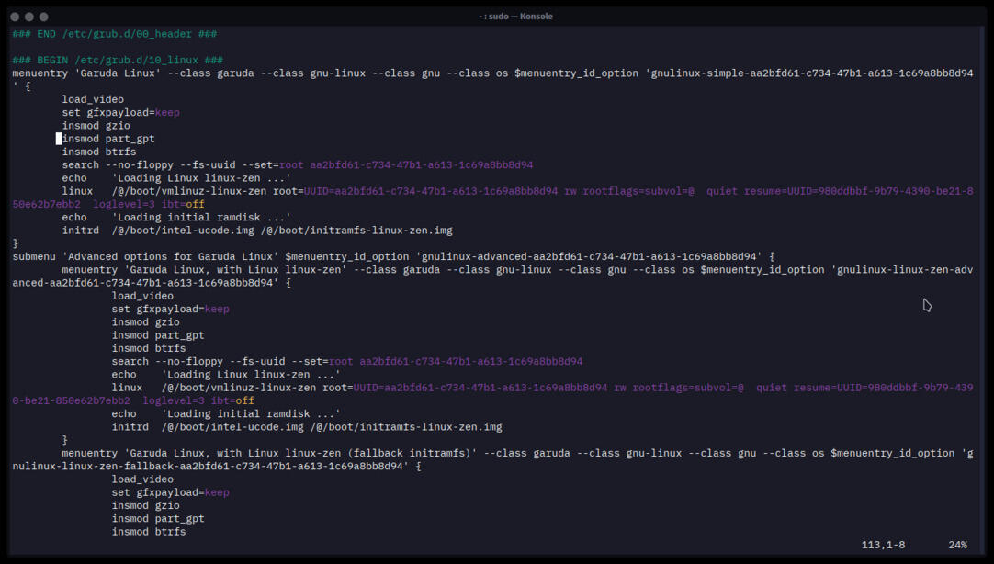Click the first 'load_video' line
This screenshot has width=994, height=564.
click(x=93, y=99)
